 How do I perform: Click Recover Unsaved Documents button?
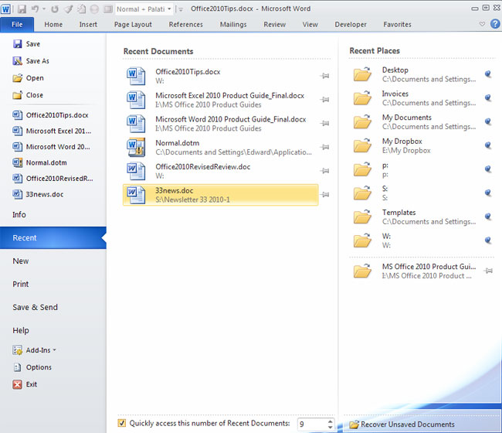click(402, 424)
